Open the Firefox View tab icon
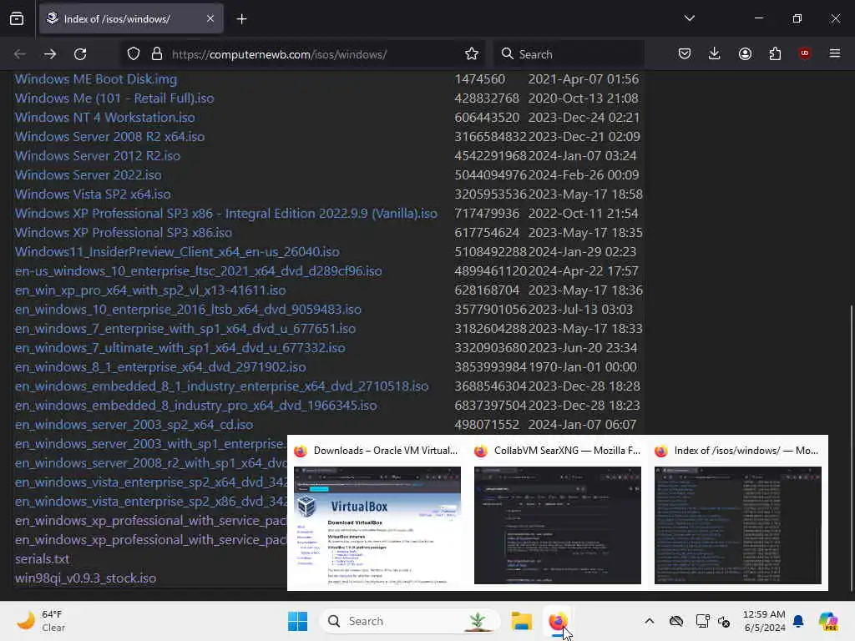The width and height of the screenshot is (855, 641). point(17,19)
